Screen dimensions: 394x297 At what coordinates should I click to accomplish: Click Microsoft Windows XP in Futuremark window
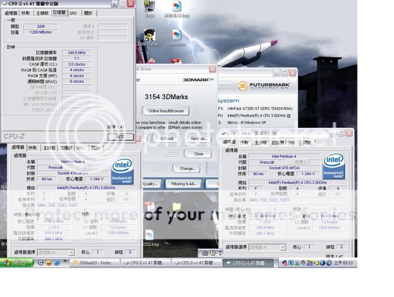coord(247,123)
